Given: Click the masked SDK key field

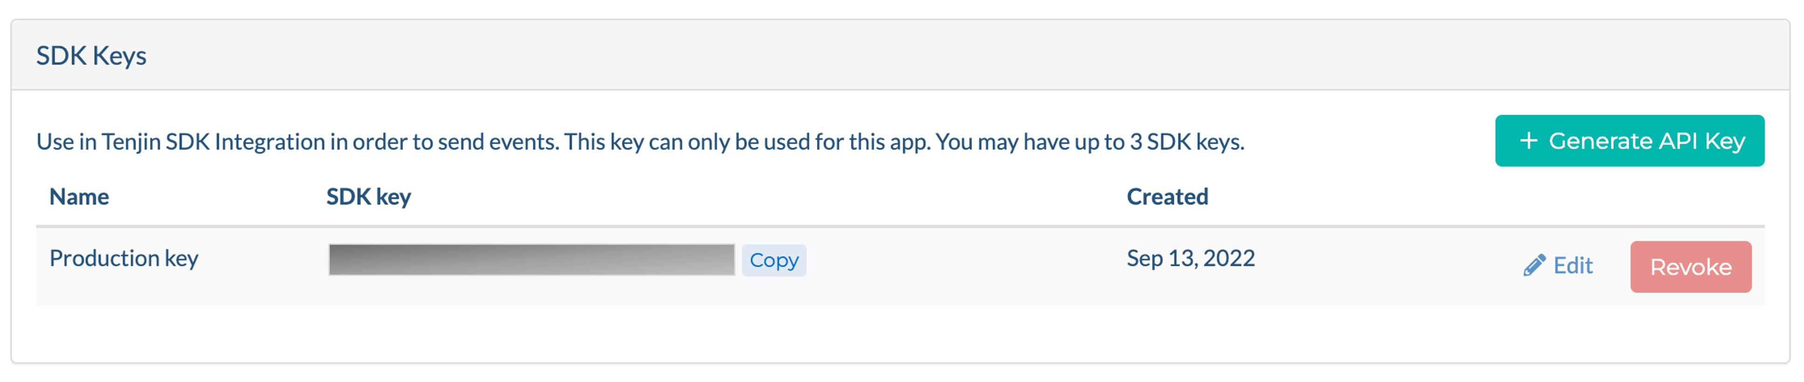Looking at the screenshot, I should coord(532,259).
